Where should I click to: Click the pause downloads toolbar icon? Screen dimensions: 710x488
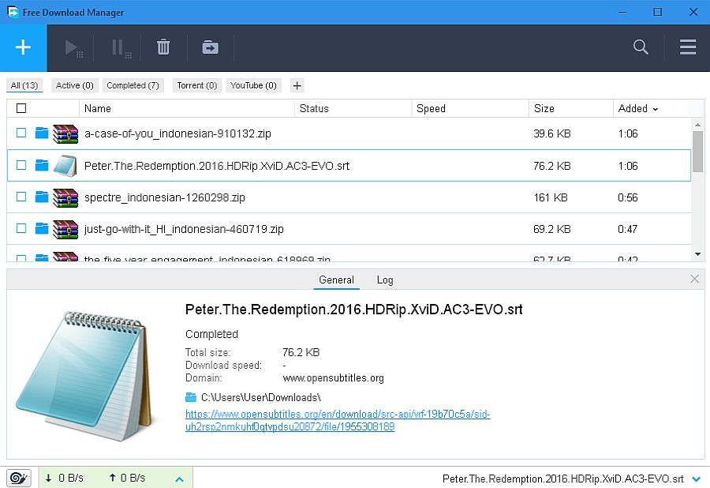[x=120, y=47]
